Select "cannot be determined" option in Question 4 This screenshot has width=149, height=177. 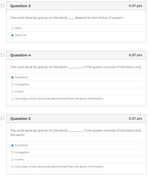pos(12,99)
